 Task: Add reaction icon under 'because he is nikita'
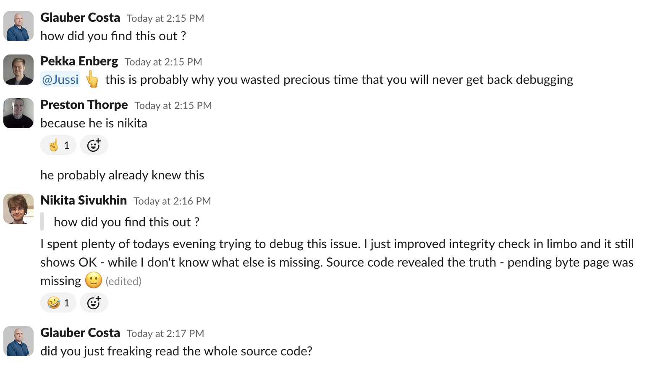[x=94, y=145]
